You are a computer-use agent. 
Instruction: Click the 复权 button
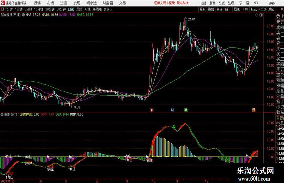(203, 9)
